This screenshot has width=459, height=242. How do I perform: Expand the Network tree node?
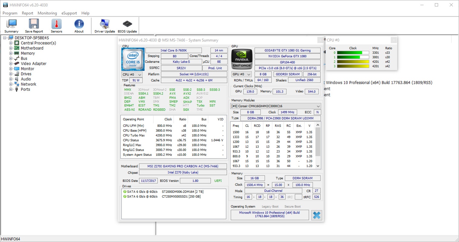click(x=11, y=84)
